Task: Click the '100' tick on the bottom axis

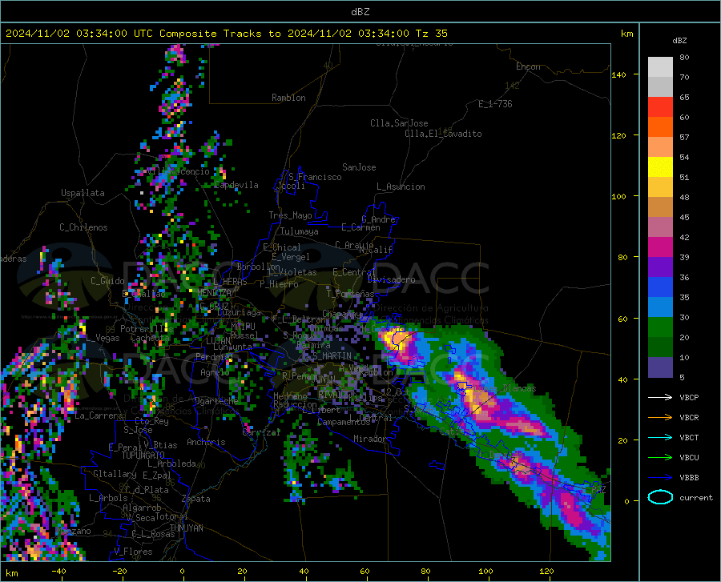Action: [x=485, y=571]
